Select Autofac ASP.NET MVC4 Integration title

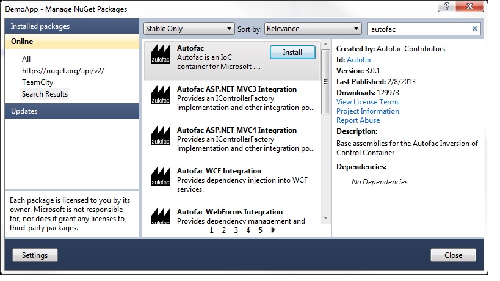(x=237, y=130)
